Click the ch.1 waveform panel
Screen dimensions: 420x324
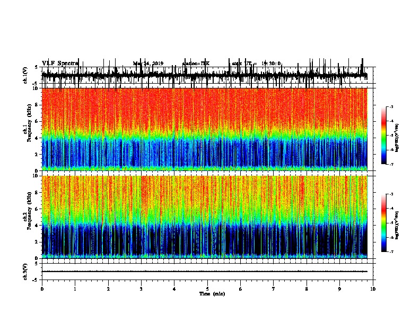point(207,75)
